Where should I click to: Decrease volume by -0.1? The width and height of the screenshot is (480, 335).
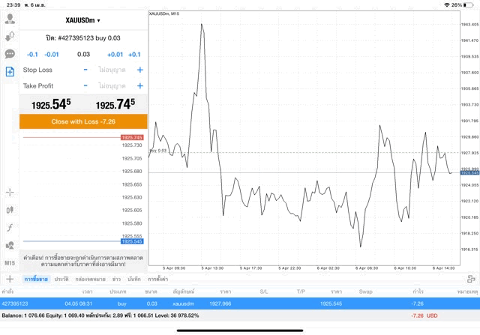[32, 55]
